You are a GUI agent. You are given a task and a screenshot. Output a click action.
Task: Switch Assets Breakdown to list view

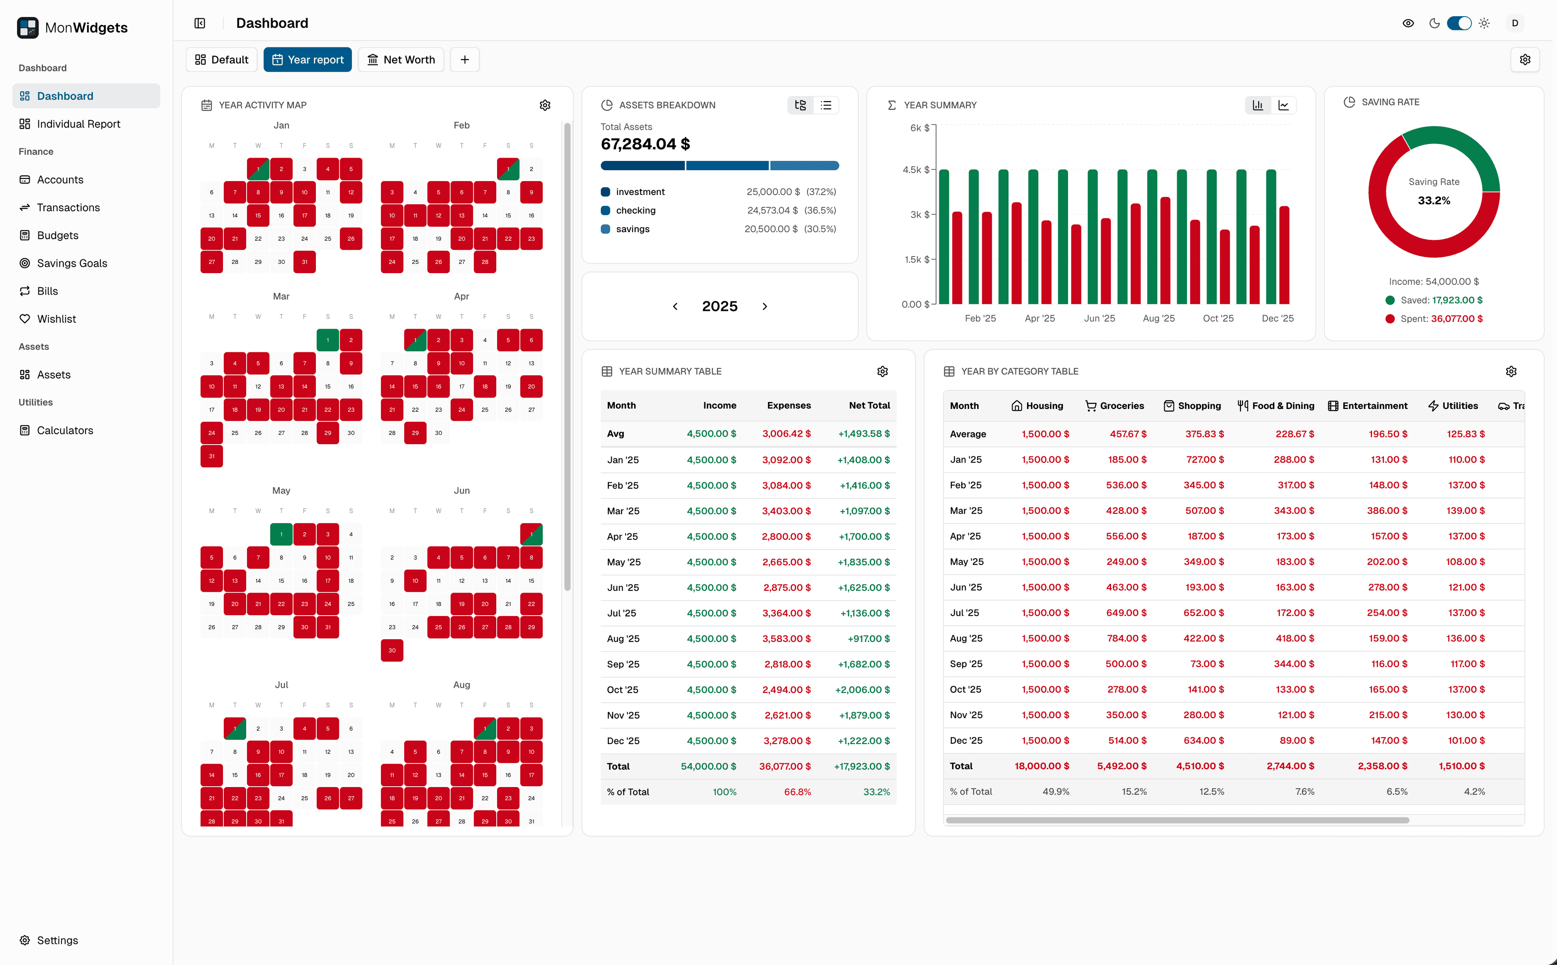tap(826, 105)
